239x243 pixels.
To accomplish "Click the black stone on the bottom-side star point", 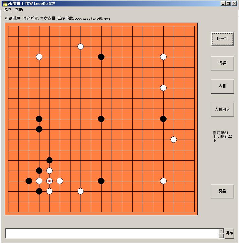I will coord(101,181).
